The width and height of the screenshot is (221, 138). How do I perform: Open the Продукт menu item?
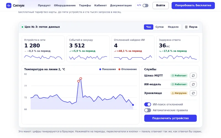tap(44, 6)
